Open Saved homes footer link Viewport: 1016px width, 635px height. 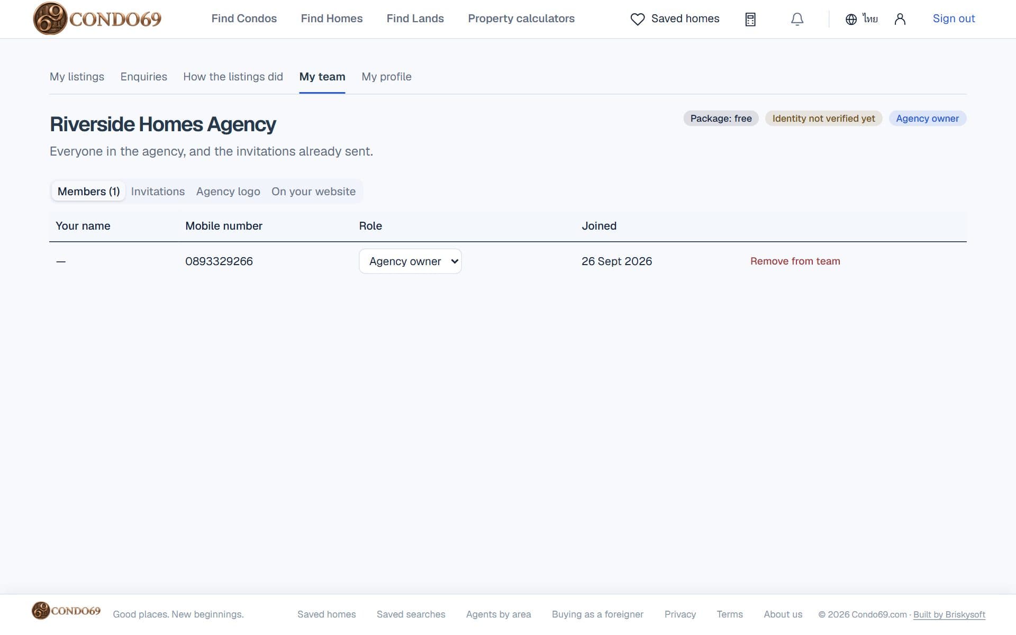[326, 614]
